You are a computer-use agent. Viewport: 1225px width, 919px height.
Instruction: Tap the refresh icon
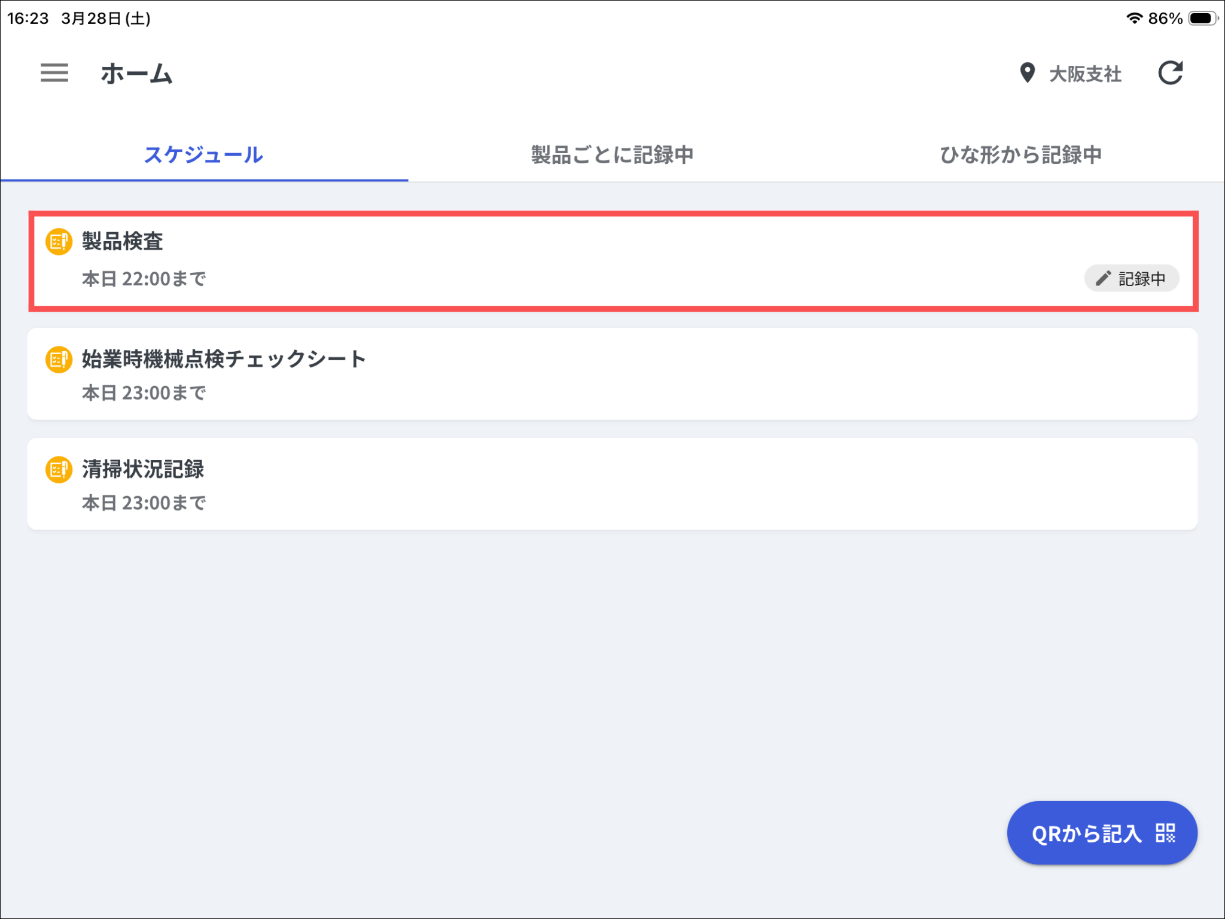[1170, 73]
